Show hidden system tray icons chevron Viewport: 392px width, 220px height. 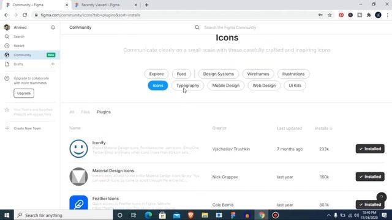pos(328,215)
